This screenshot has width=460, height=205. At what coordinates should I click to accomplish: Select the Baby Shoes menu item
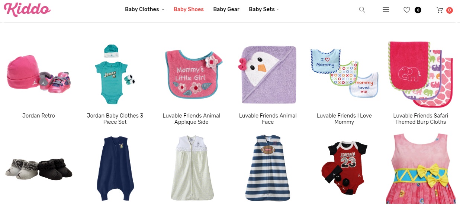point(189,9)
